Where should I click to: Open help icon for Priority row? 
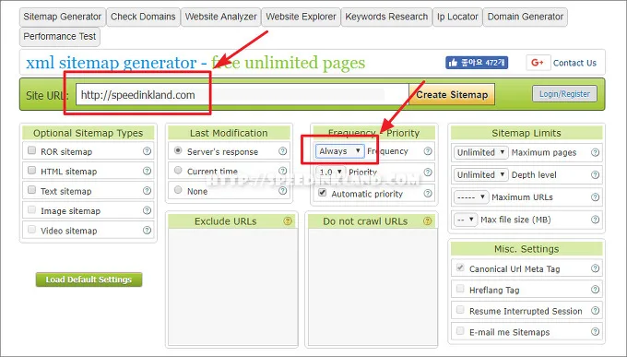428,173
